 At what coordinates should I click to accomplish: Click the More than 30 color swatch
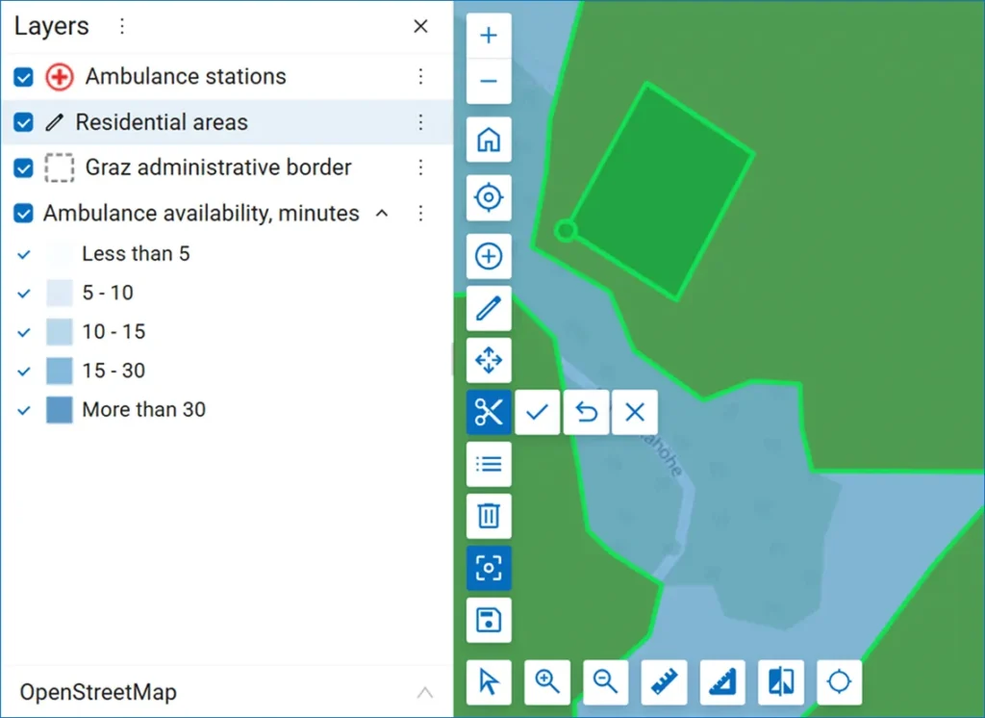tap(60, 410)
